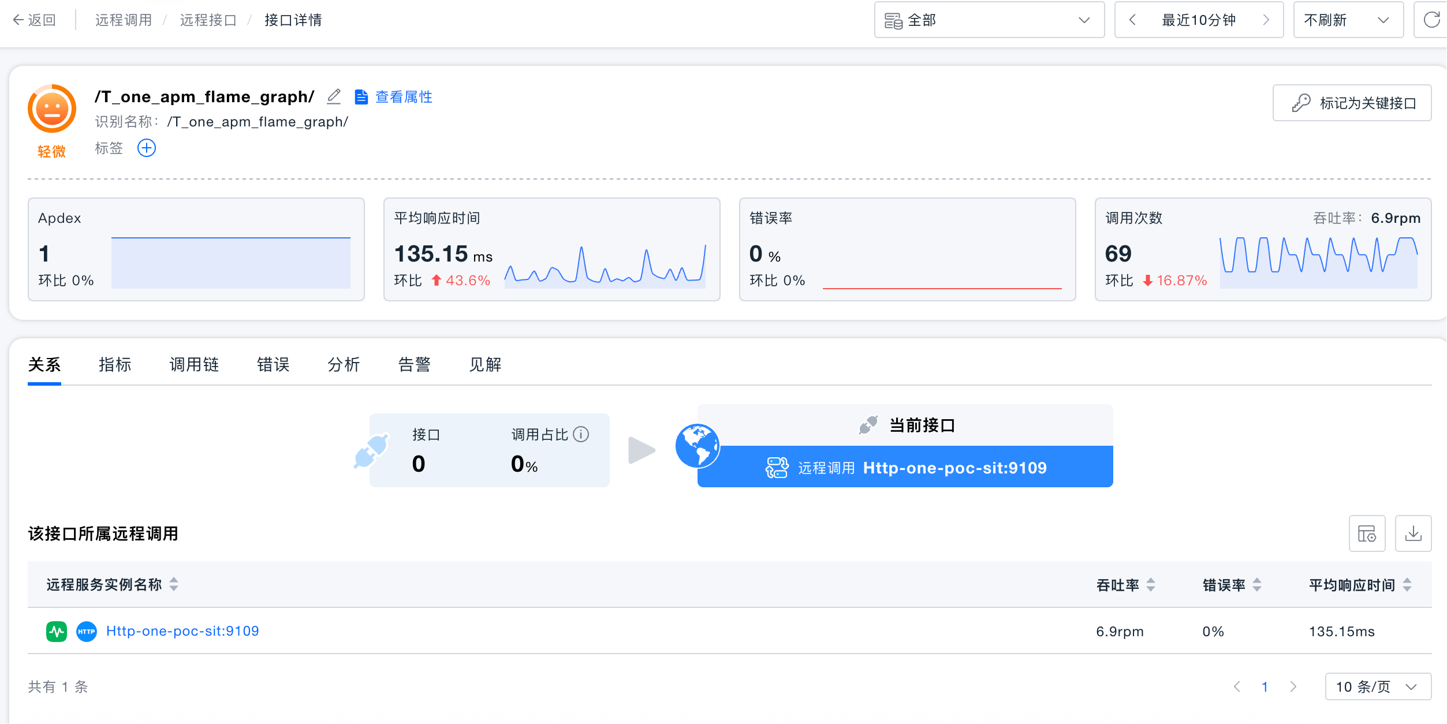This screenshot has height=724, width=1447.
Task: Download the remote call table
Action: tap(1413, 533)
